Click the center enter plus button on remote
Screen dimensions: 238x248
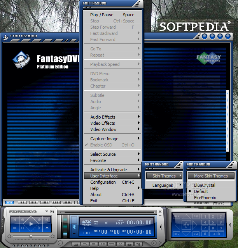pyautogui.click(x=186, y=225)
